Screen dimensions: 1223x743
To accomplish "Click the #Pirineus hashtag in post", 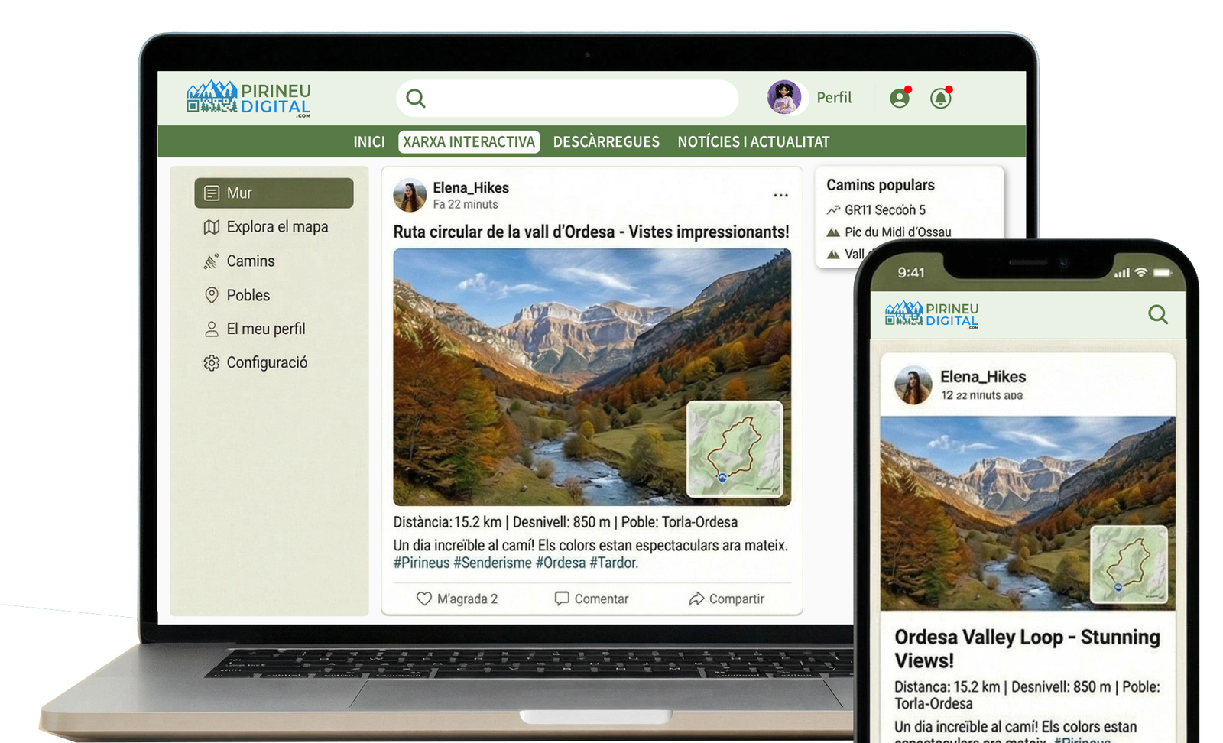I will (x=421, y=563).
